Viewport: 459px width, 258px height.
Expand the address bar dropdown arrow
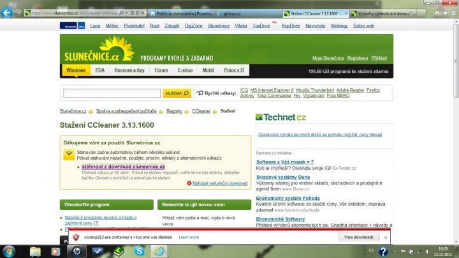pyautogui.click(x=126, y=13)
